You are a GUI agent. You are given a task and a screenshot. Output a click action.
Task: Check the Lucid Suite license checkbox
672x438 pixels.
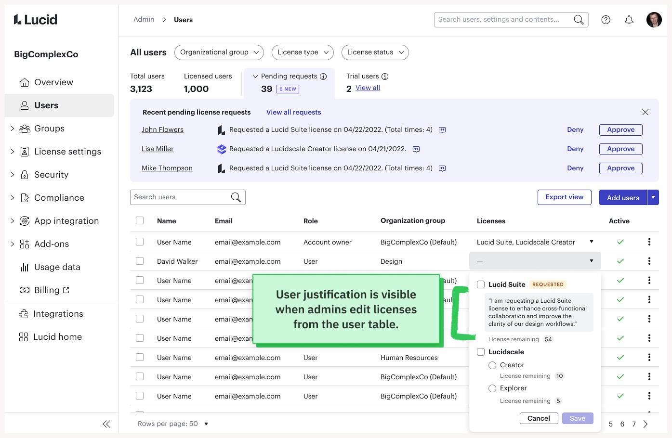pyautogui.click(x=481, y=284)
